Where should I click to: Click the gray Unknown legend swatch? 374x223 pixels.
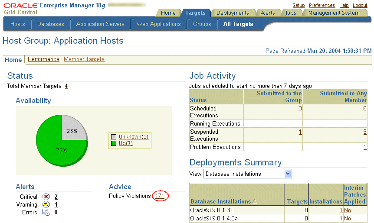pos(114,137)
